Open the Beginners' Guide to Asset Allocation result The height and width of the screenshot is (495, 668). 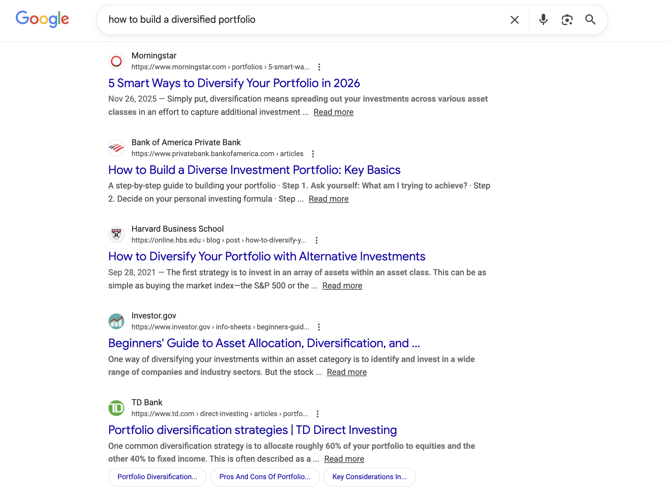pyautogui.click(x=264, y=343)
